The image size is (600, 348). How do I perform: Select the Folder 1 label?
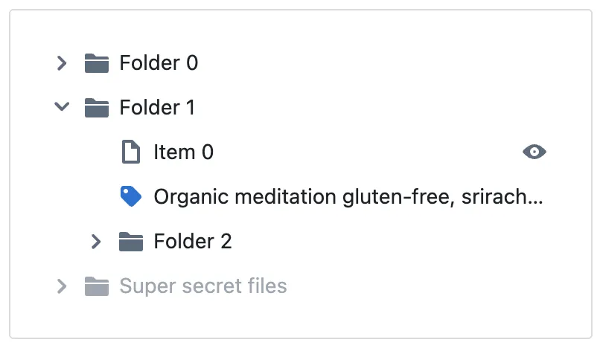[157, 108]
